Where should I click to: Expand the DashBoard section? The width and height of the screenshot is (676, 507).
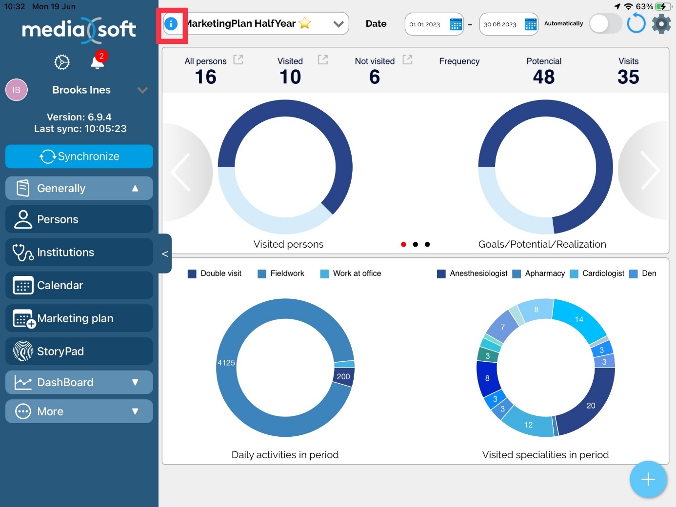79,382
